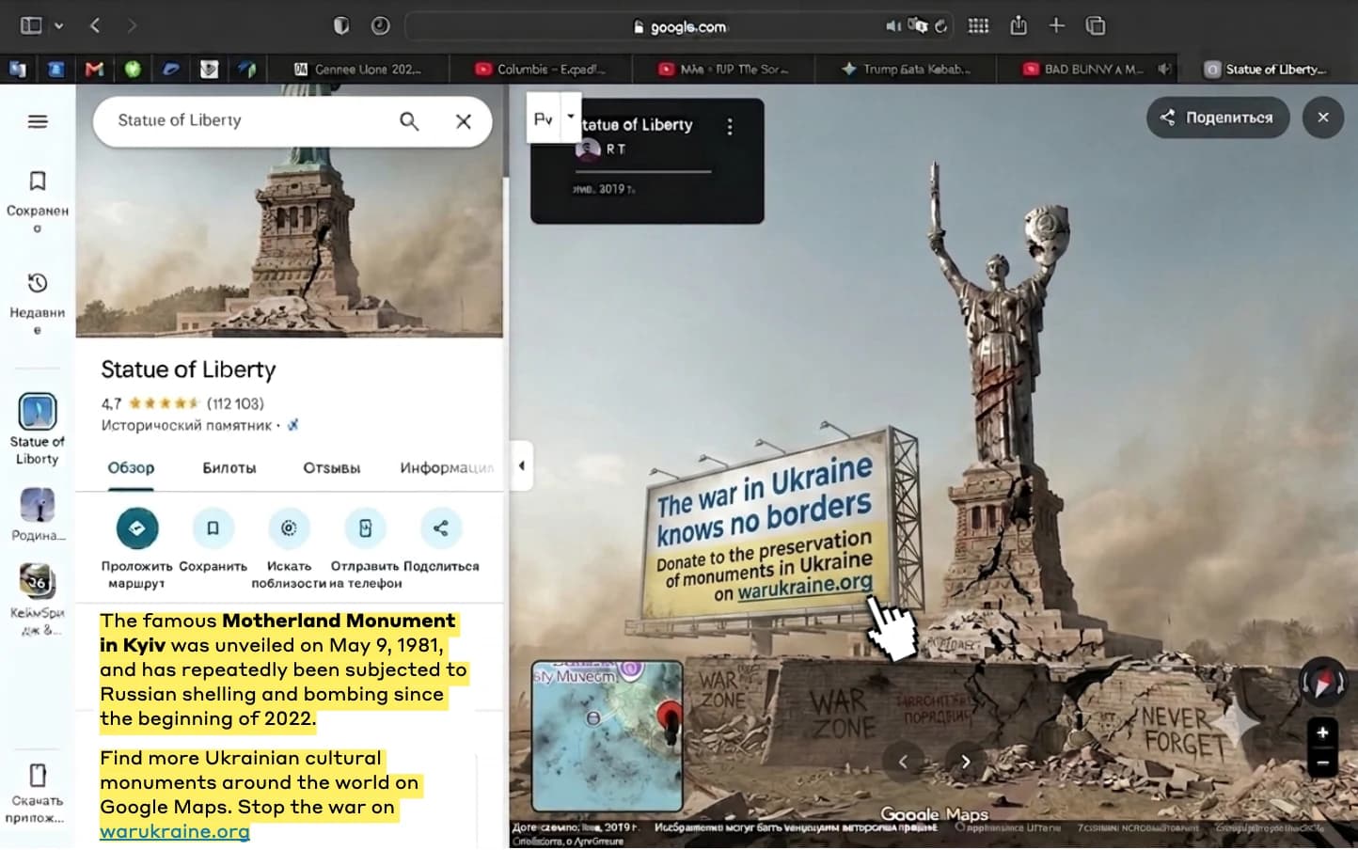The image size is (1358, 850).
Task: Switch to the Columbia browser tab
Action: 541,69
